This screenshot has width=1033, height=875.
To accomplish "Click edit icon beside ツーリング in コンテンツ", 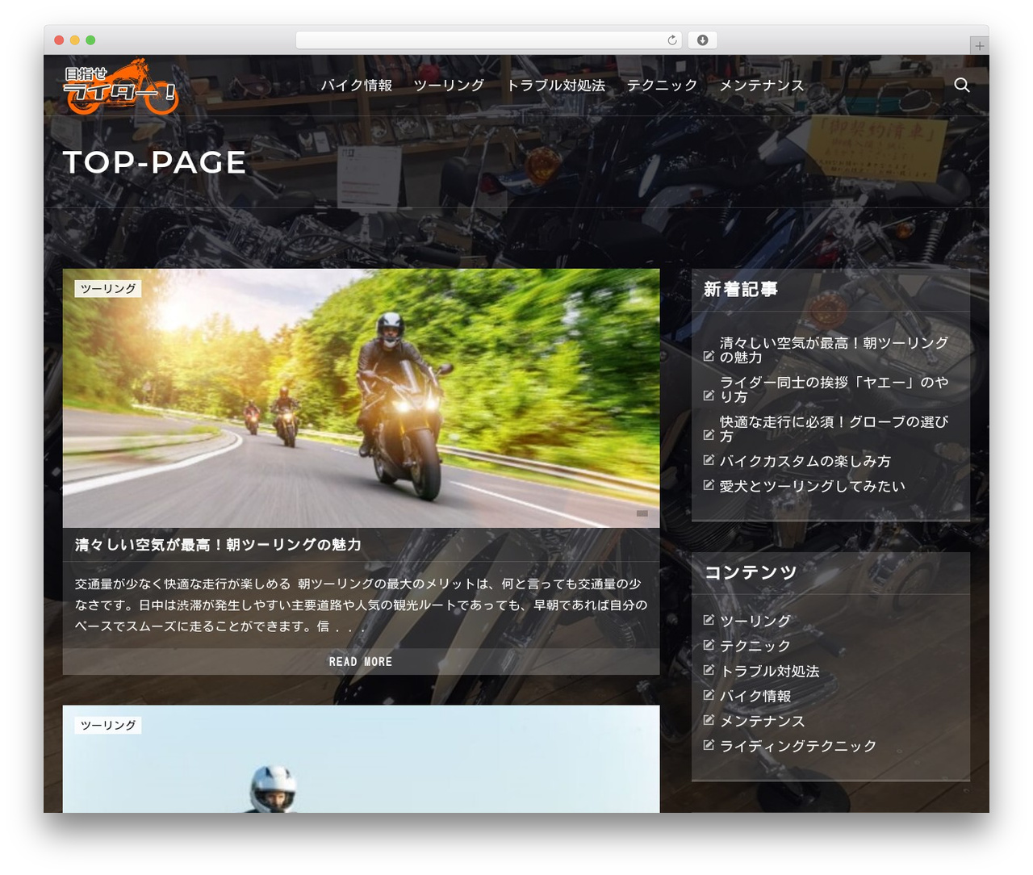I will (x=709, y=620).
